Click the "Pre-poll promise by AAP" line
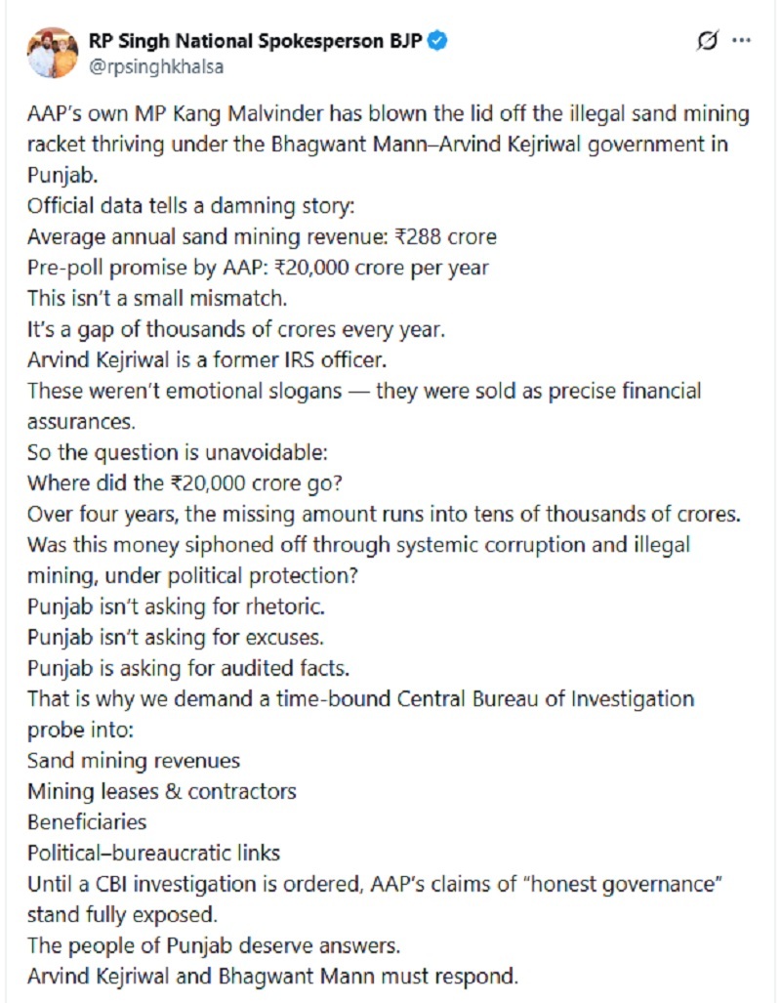 tap(259, 268)
